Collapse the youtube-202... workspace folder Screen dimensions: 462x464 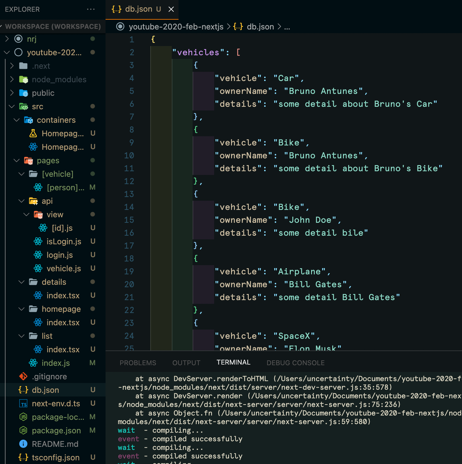[7, 52]
